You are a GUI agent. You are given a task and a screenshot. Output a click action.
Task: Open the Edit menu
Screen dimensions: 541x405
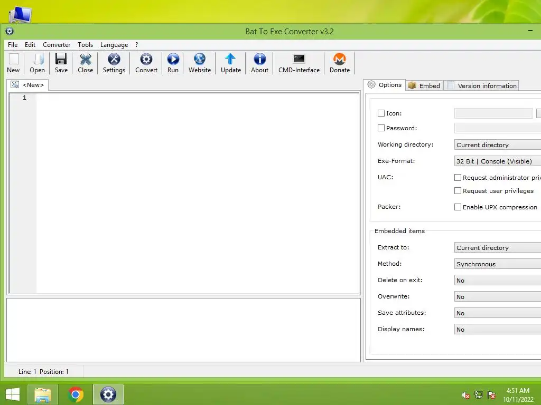[30, 45]
